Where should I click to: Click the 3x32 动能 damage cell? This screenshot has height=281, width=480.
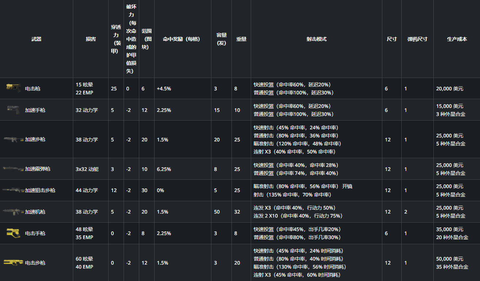(x=87, y=169)
